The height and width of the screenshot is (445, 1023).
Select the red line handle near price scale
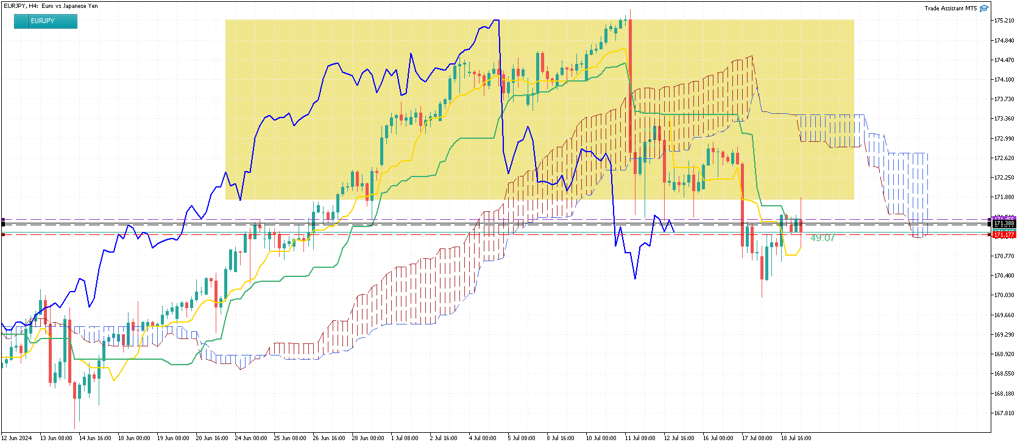pos(988,234)
